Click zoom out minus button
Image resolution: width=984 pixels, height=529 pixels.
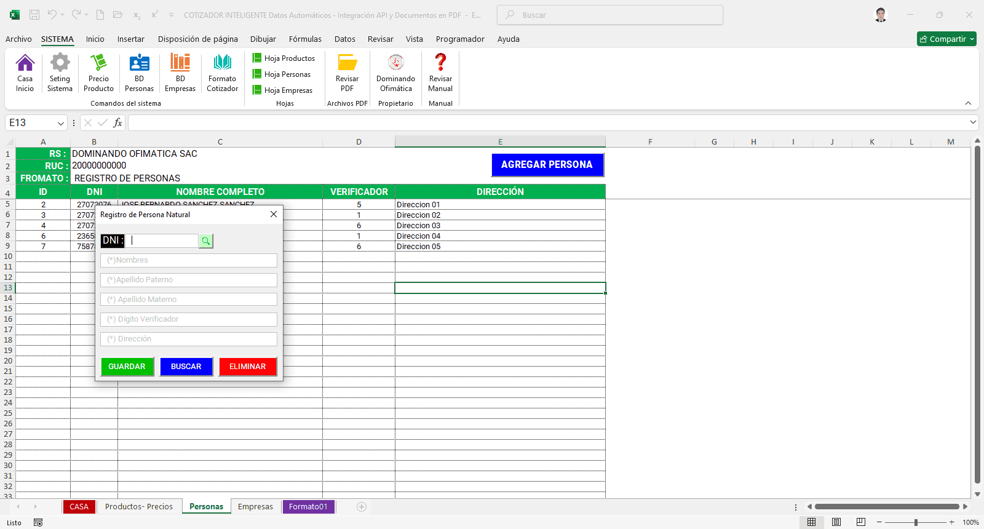[879, 522]
